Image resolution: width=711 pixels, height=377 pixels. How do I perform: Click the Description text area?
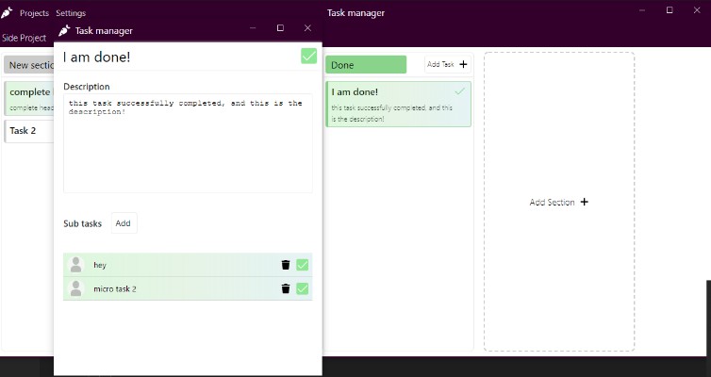pyautogui.click(x=188, y=143)
